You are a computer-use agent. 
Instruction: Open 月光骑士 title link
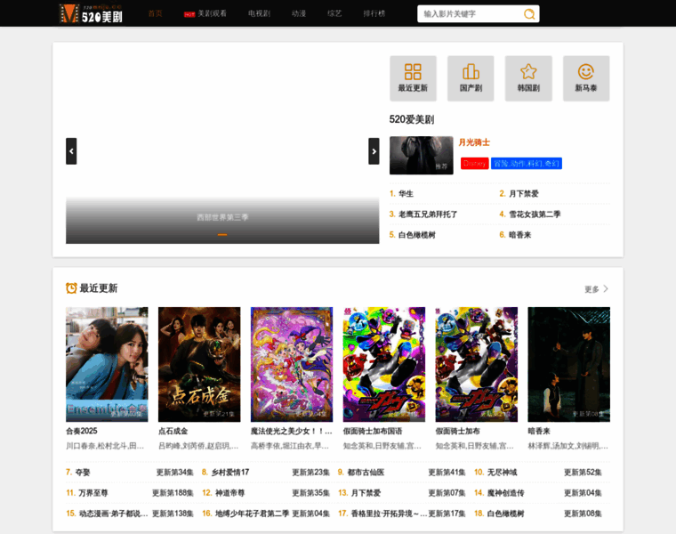pos(474,142)
